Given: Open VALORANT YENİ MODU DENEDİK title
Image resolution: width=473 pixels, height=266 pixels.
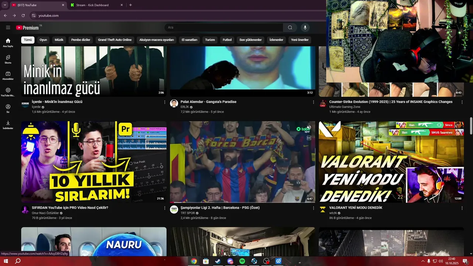Looking at the screenshot, I should coord(355,208).
